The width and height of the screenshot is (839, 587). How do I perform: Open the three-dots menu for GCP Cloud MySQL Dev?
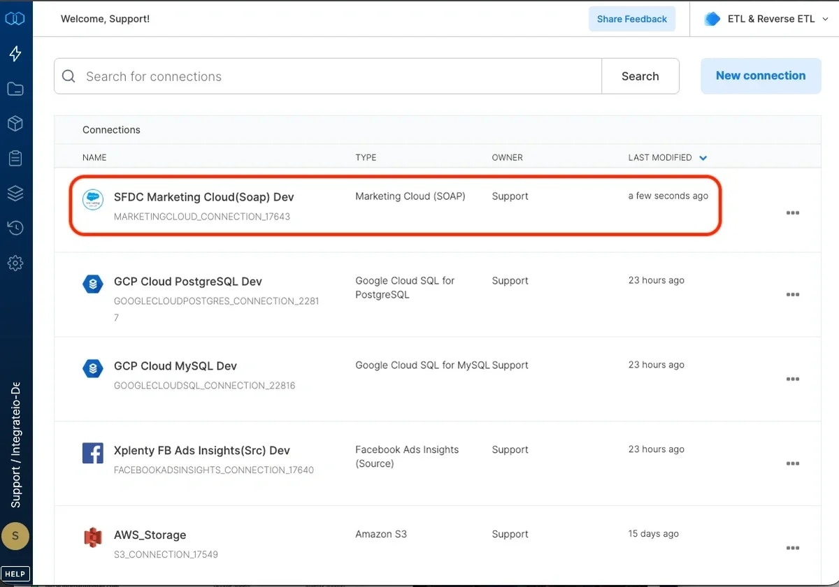coord(792,379)
